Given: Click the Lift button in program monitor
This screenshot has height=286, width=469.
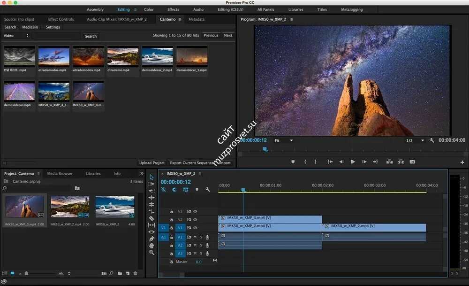Looking at the screenshot, I should pos(389,162).
